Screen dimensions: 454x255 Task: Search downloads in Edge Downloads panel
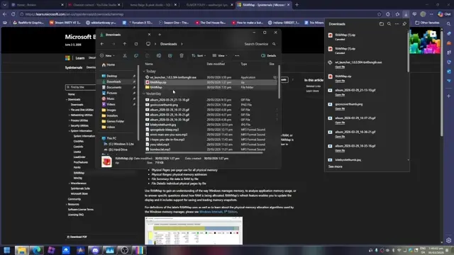point(389,24)
